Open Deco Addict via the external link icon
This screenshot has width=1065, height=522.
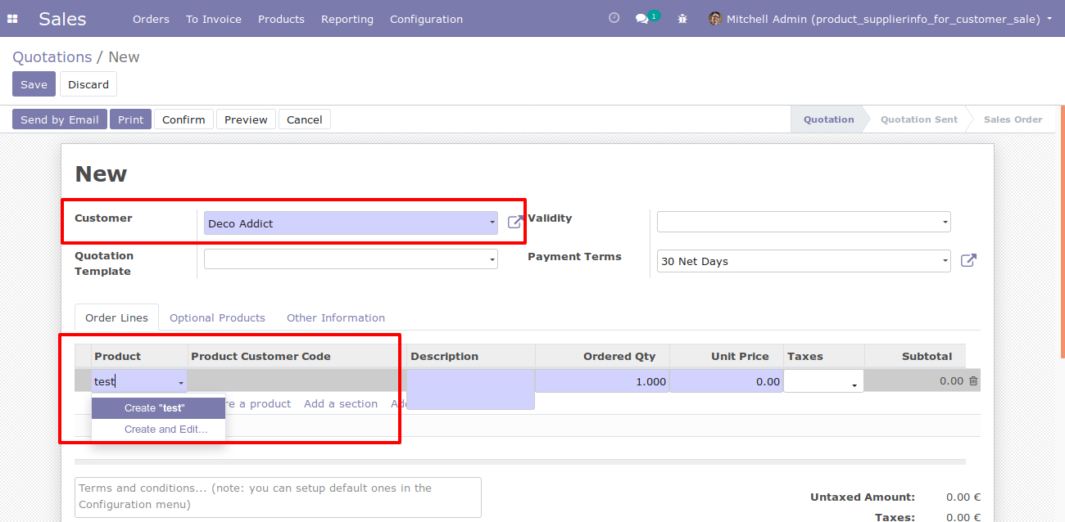[x=514, y=221]
